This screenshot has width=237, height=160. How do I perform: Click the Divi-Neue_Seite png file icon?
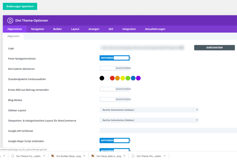[93, 156]
